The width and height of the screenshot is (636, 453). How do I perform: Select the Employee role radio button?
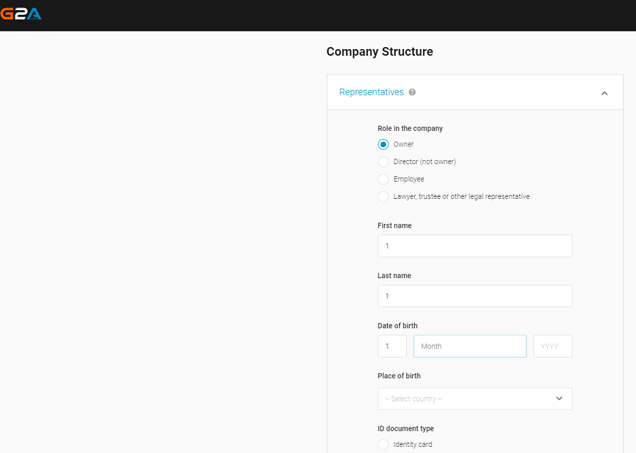383,179
